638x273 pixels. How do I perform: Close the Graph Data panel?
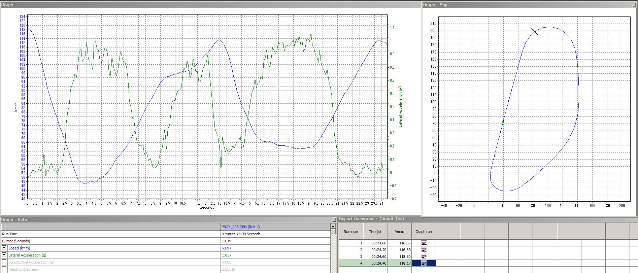click(334, 219)
